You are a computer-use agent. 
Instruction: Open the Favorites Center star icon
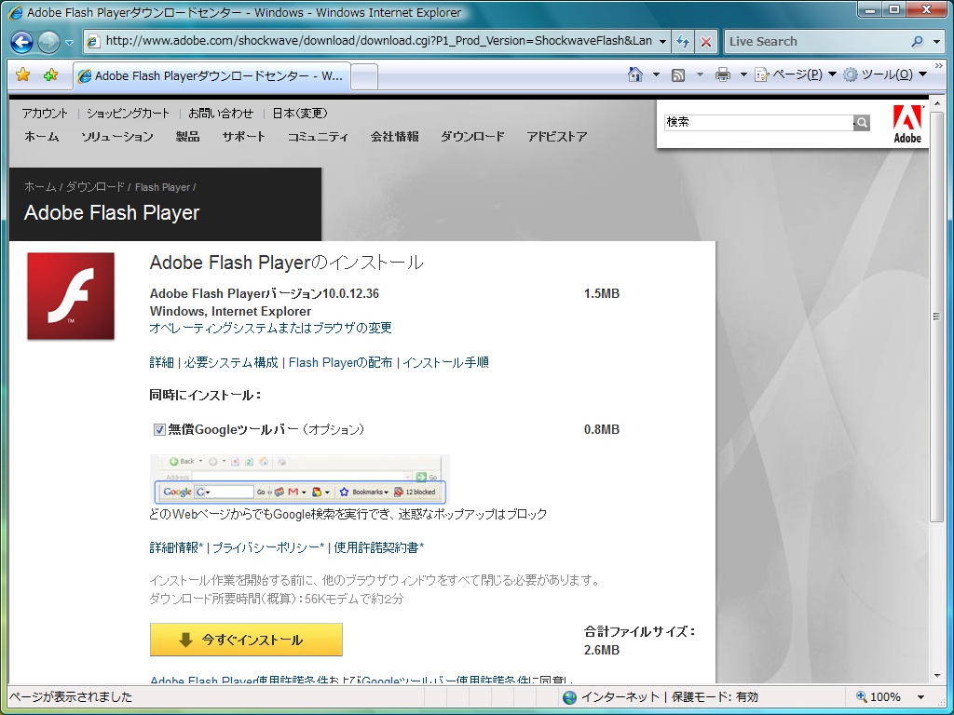pyautogui.click(x=22, y=74)
